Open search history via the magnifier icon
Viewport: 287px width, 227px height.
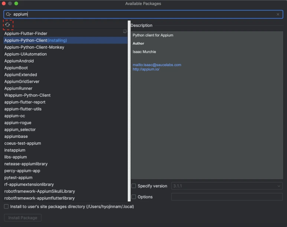tap(9, 14)
